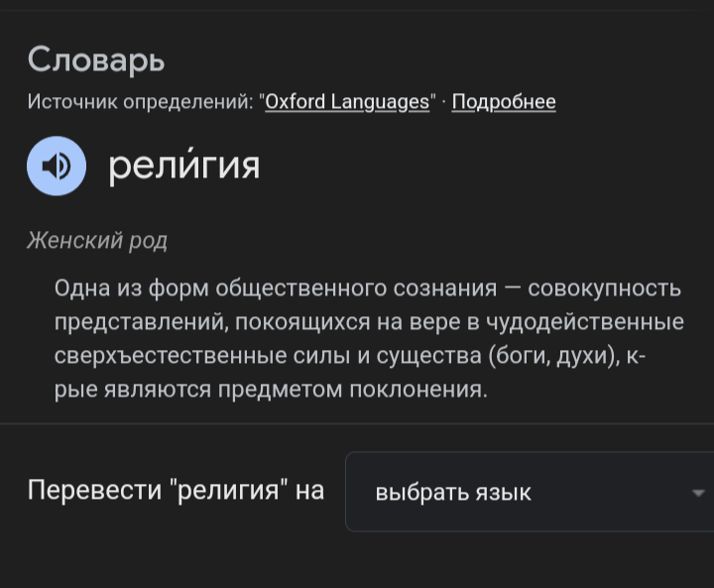
Task: Click the word совокупность in the definition
Action: pyautogui.click(x=604, y=289)
